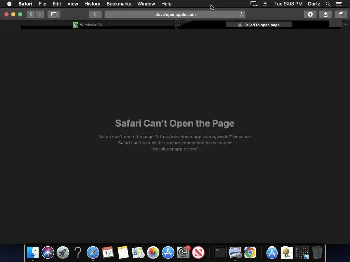This screenshot has height=262, width=350.
Task: Reload the page with the refresh icon
Action: coord(241,14)
